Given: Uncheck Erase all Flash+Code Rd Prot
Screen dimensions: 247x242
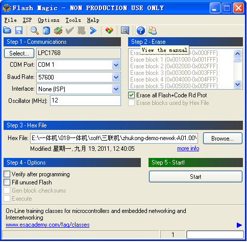Looking at the screenshot, I should click(x=131, y=95).
